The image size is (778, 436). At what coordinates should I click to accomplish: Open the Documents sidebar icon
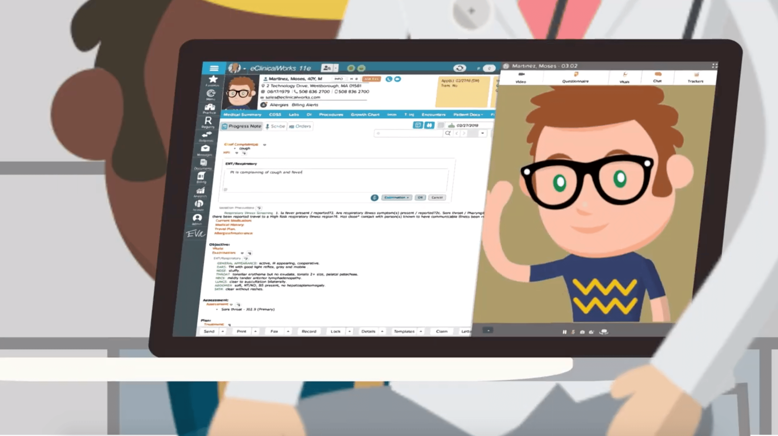(x=203, y=163)
